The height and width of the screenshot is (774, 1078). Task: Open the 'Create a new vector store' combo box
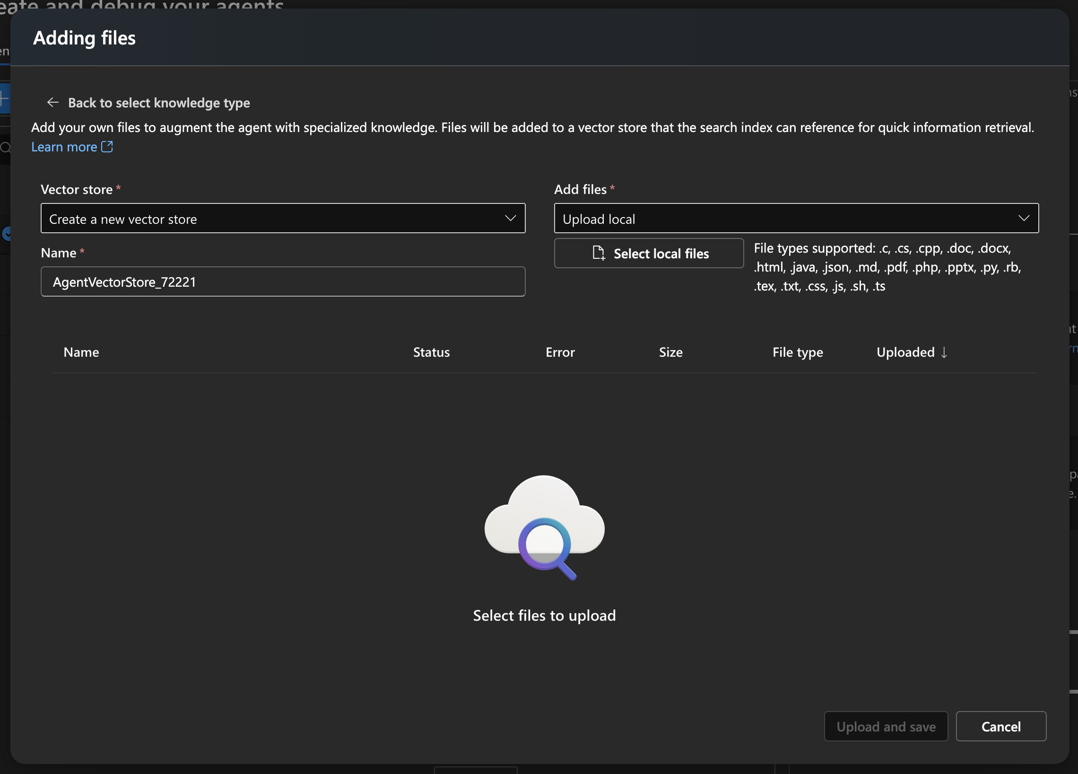tap(282, 219)
